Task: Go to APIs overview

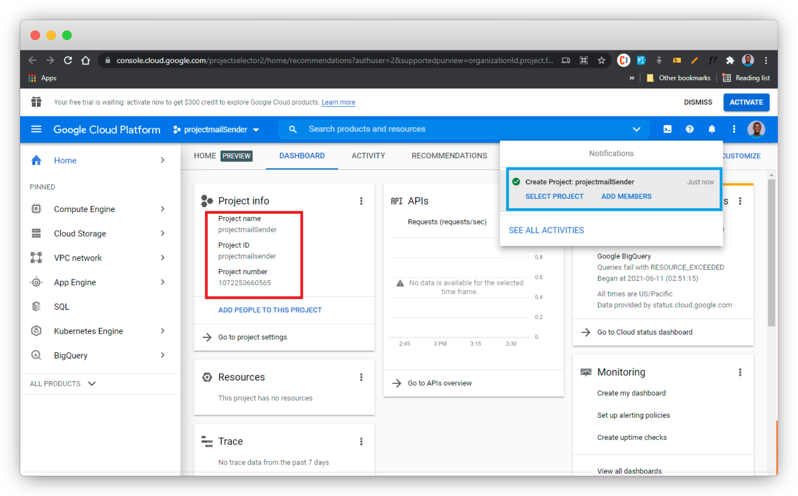Action: pos(439,383)
